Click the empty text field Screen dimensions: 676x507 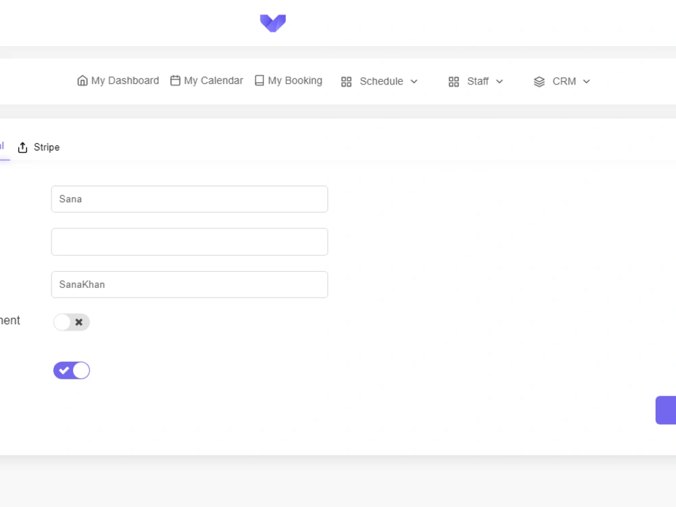pyautogui.click(x=190, y=242)
